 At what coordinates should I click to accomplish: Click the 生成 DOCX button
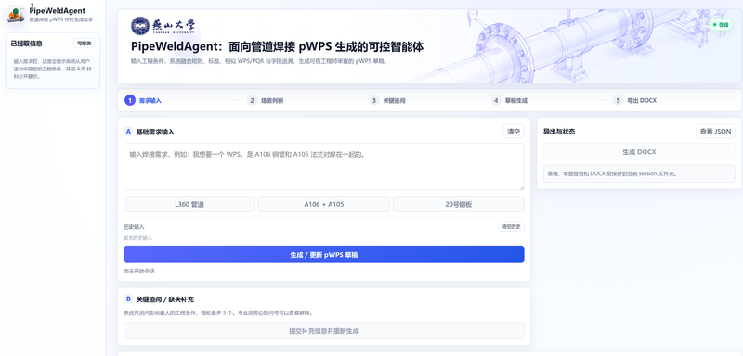pos(639,152)
